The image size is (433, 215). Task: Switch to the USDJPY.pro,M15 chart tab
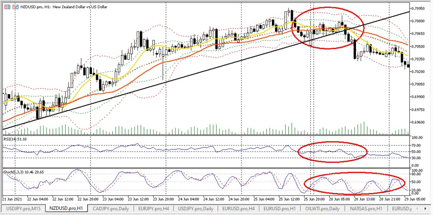(22, 208)
